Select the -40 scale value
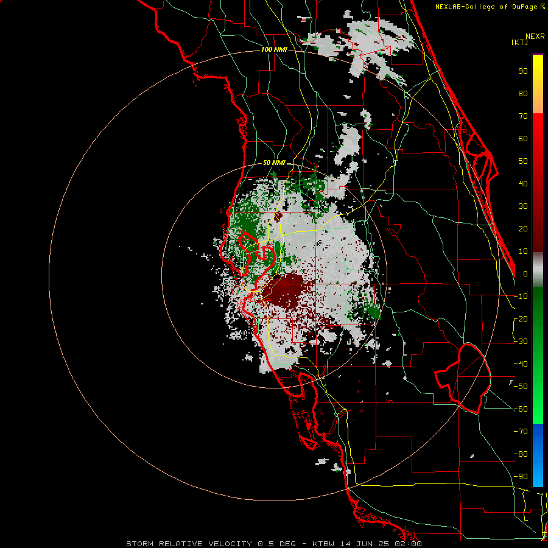Viewport: 548px width, 548px height. click(521, 364)
